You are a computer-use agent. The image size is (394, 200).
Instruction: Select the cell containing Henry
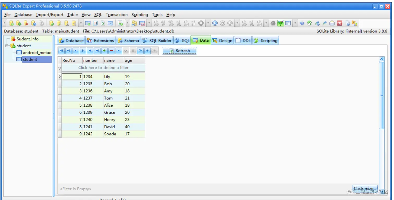(114, 120)
